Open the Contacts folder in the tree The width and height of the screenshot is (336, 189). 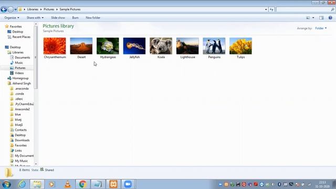coord(20,130)
